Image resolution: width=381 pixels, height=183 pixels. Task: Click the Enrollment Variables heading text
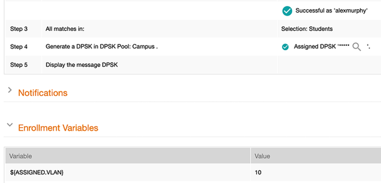point(58,128)
